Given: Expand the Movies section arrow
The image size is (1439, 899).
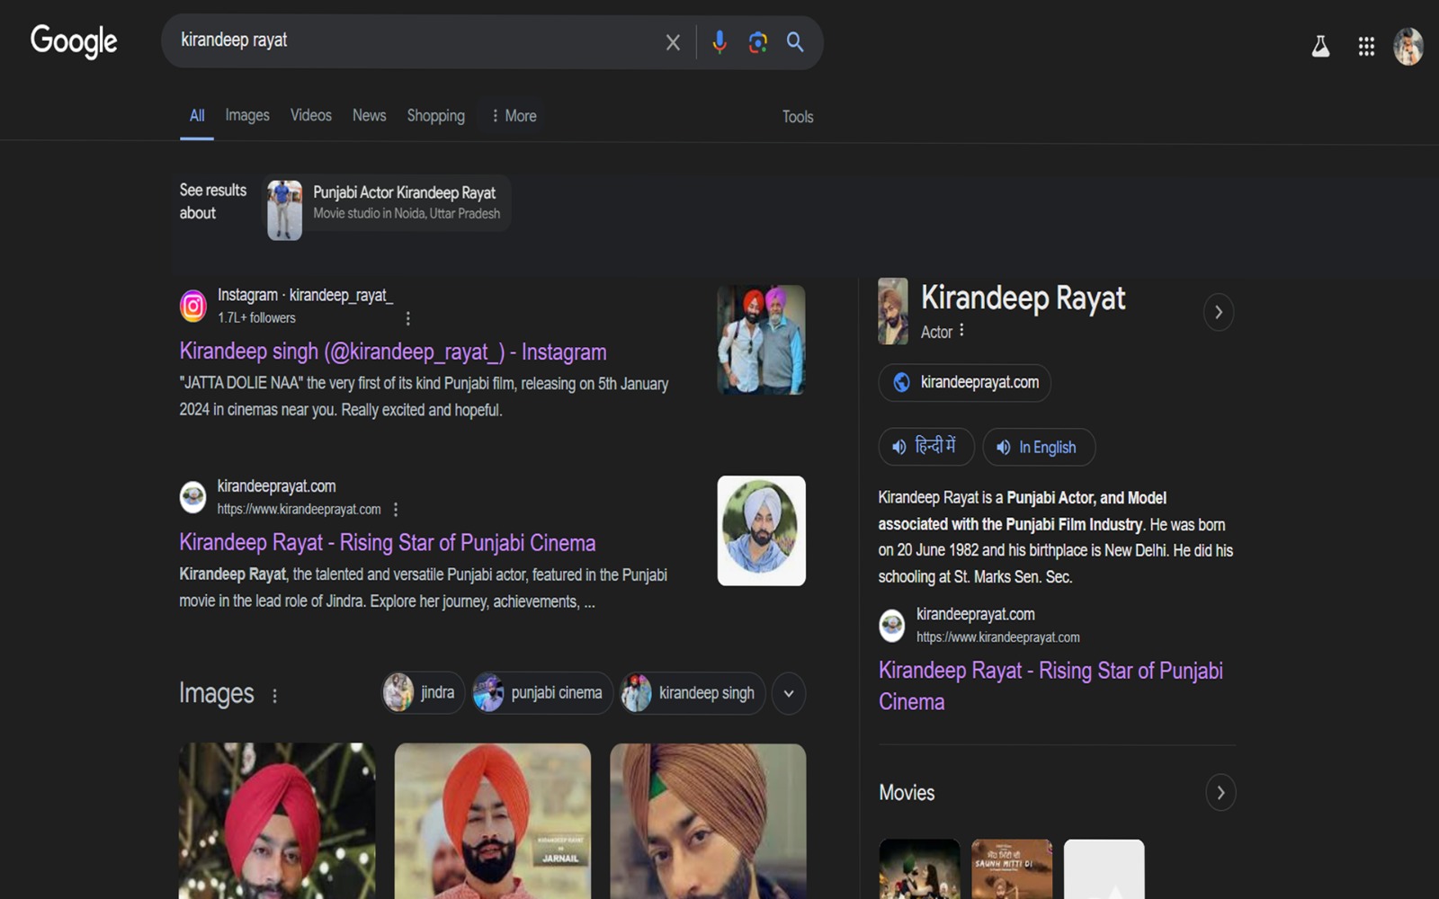Looking at the screenshot, I should pos(1220,793).
